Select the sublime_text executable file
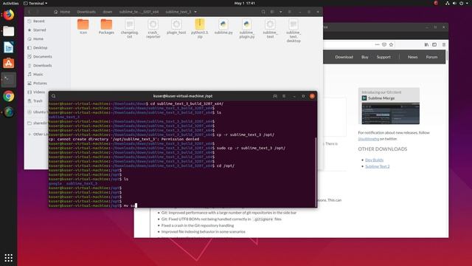This screenshot has height=266, width=472. (x=271, y=29)
